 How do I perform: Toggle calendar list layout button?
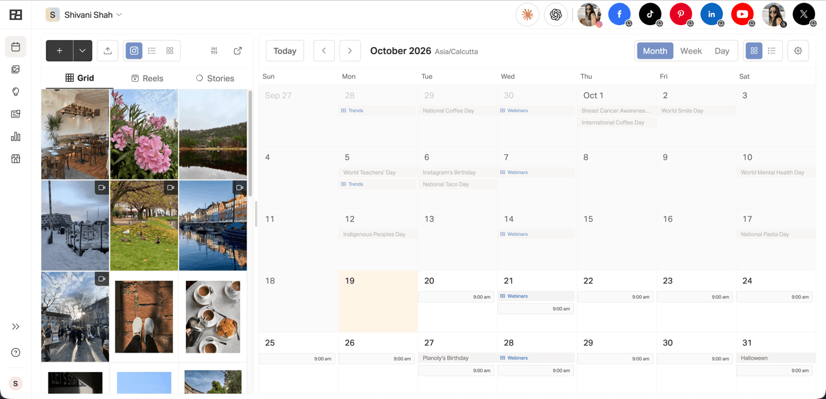pyautogui.click(x=772, y=51)
